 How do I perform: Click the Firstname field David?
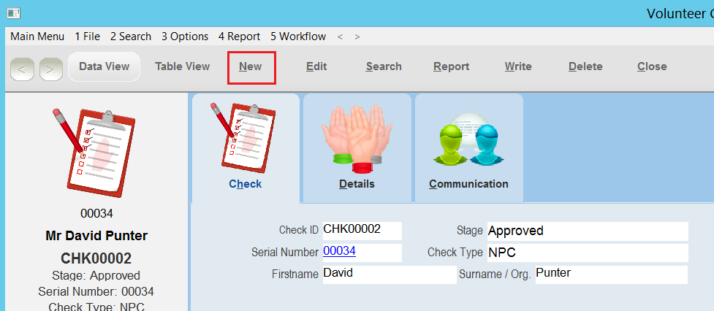[x=390, y=274]
